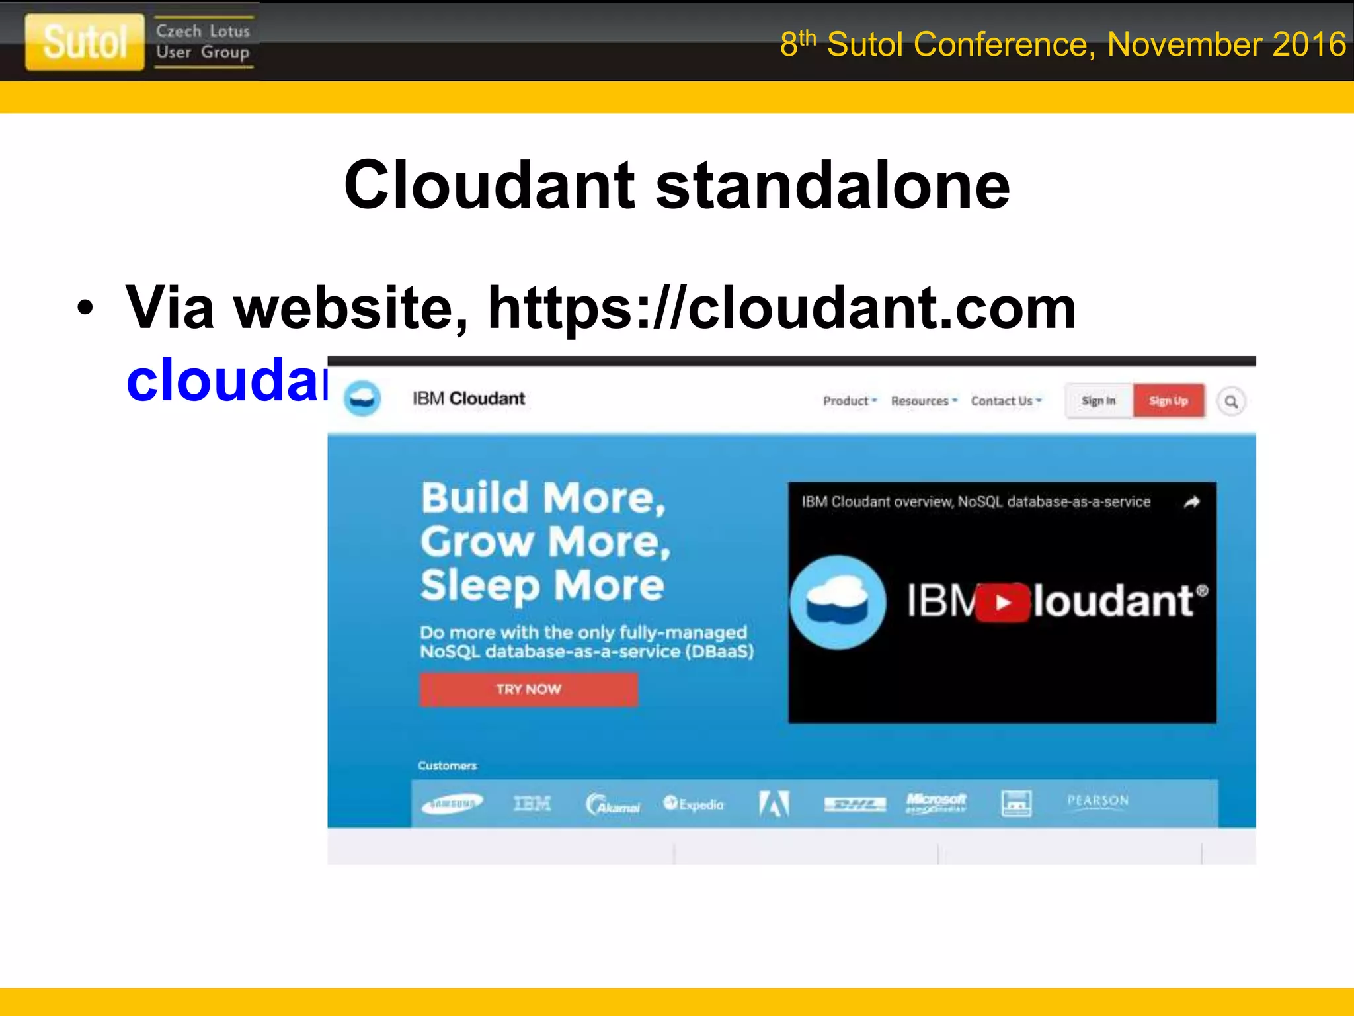
Task: Click the Expedia customer logo
Action: [x=694, y=804]
